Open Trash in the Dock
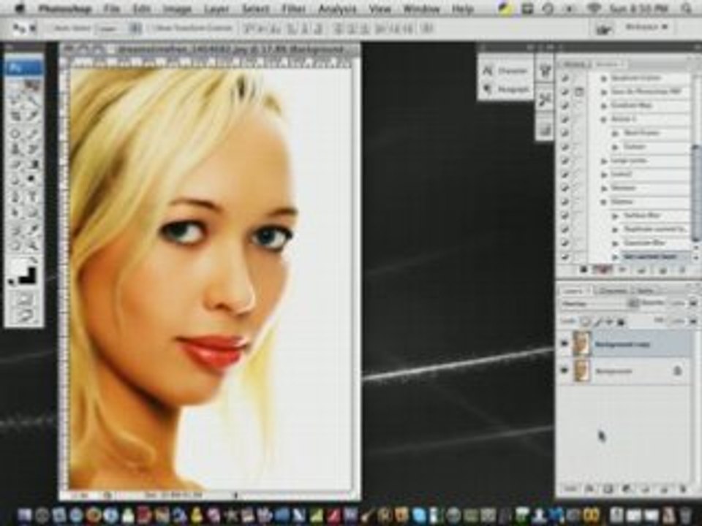 coord(685,514)
